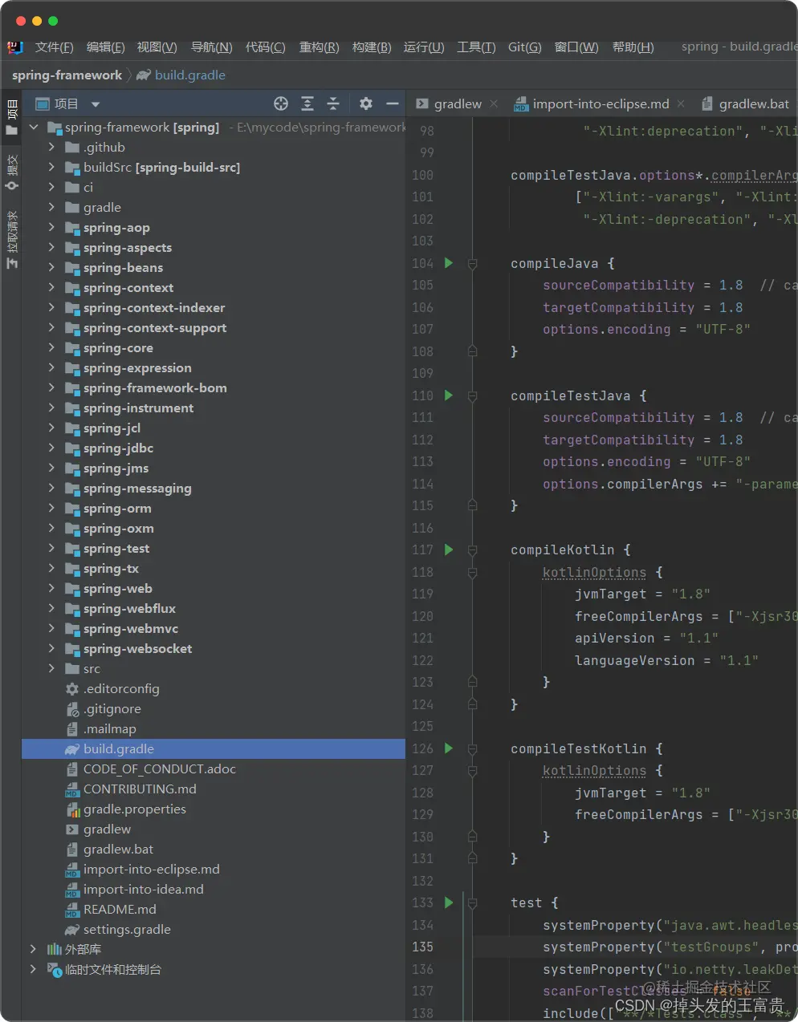Expand the src folder
Image resolution: width=798 pixels, height=1022 pixels.
point(51,668)
